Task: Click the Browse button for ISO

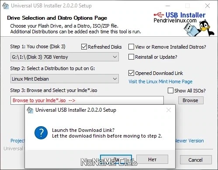Action: tap(191, 100)
